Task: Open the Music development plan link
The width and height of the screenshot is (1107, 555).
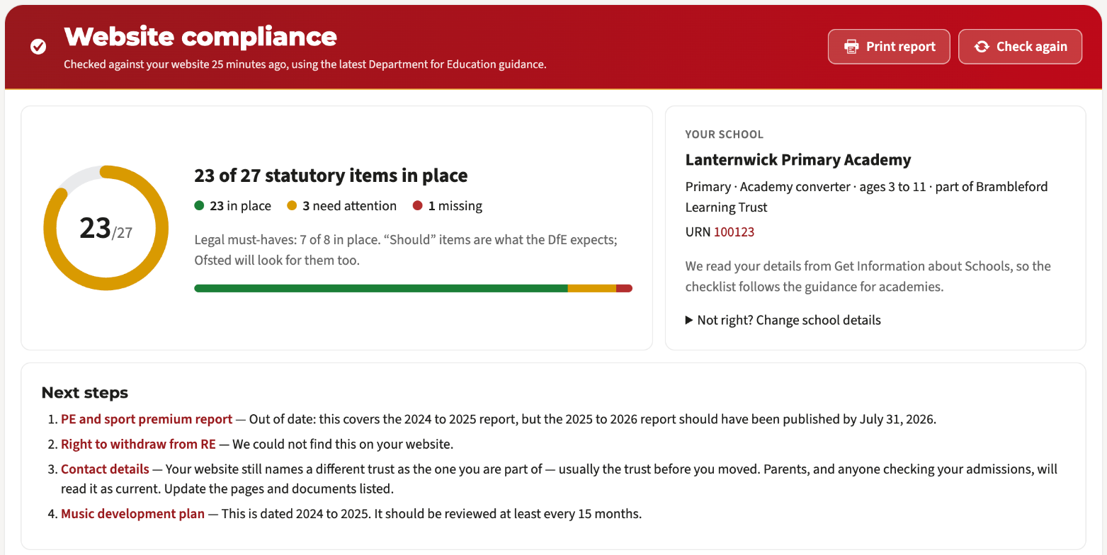Action: 132,514
